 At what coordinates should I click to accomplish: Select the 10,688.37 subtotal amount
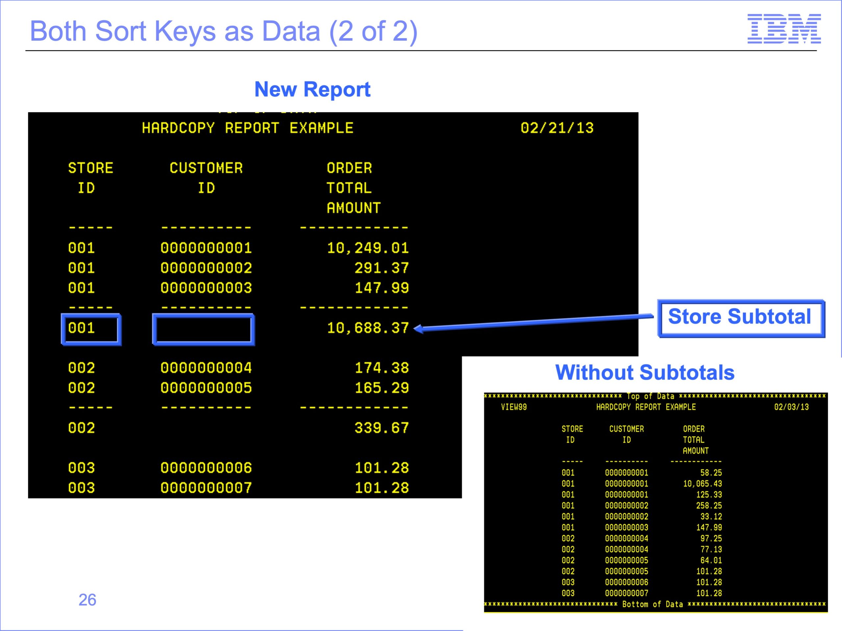coord(368,328)
